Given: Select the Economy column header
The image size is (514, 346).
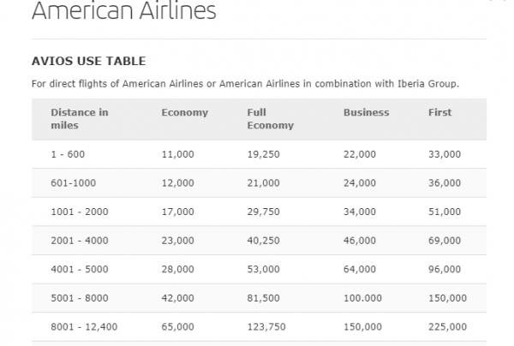Looking at the screenshot, I should (x=184, y=113).
